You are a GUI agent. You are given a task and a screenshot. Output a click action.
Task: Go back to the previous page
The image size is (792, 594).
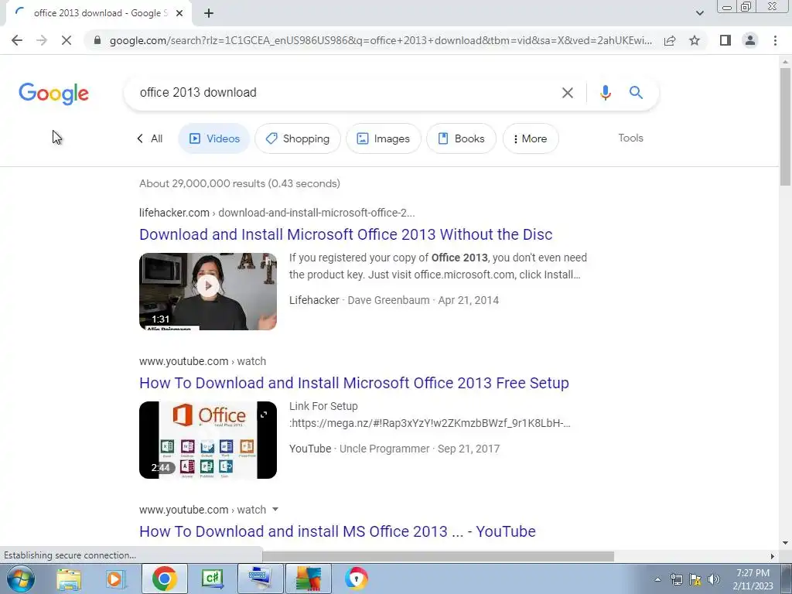pos(17,40)
